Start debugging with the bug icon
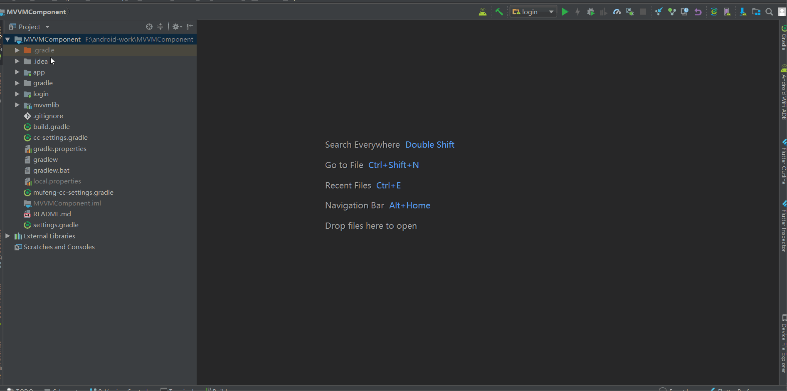 (591, 12)
